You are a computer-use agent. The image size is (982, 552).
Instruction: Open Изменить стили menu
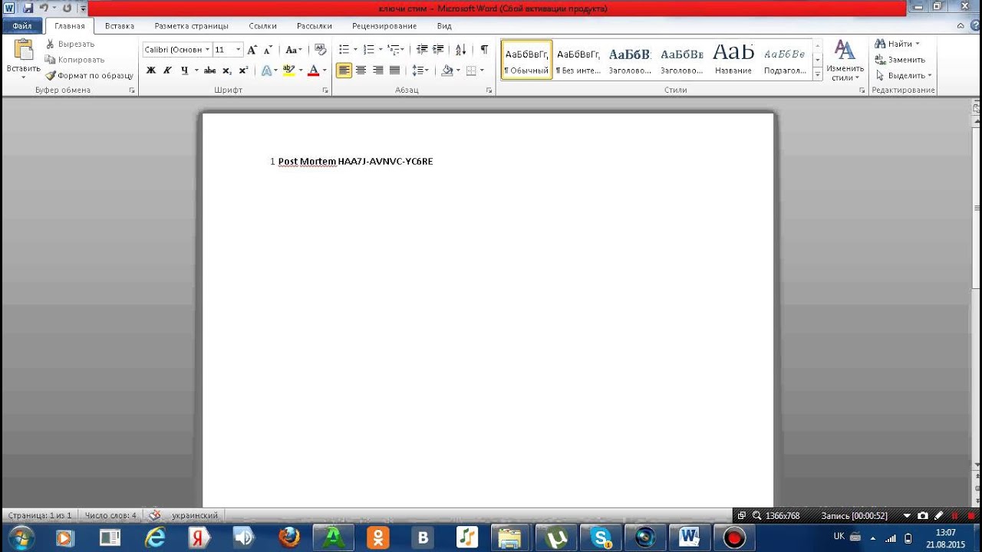[845, 61]
